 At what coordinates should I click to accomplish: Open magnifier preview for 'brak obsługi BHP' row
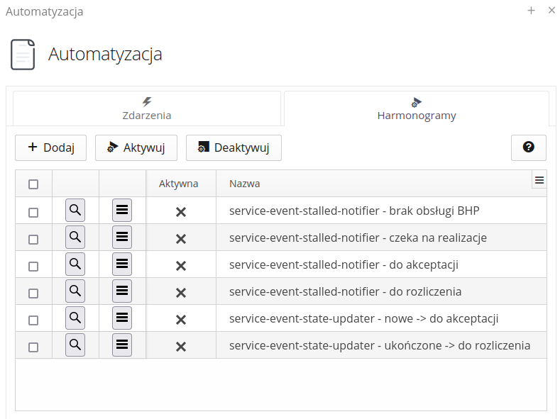point(75,211)
